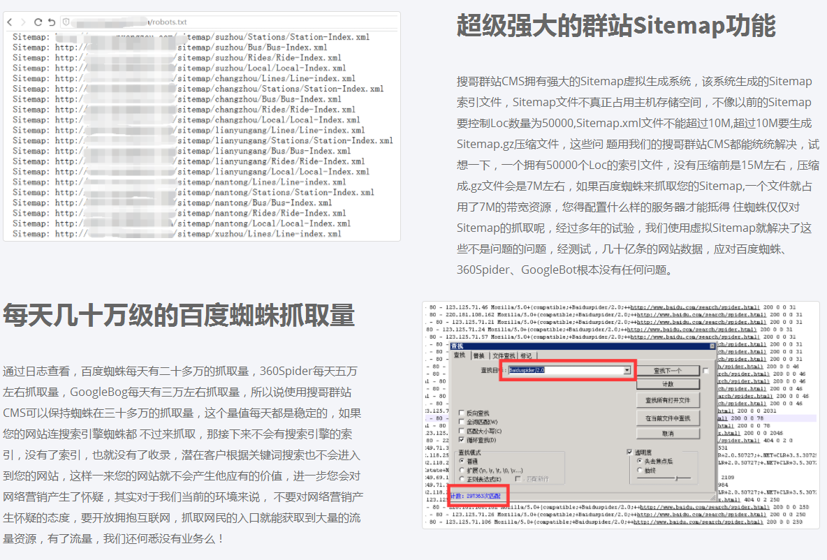Viewport: 827px width, 560px height.
Task: Select the 正则表达式 radio button
Action: (x=462, y=479)
